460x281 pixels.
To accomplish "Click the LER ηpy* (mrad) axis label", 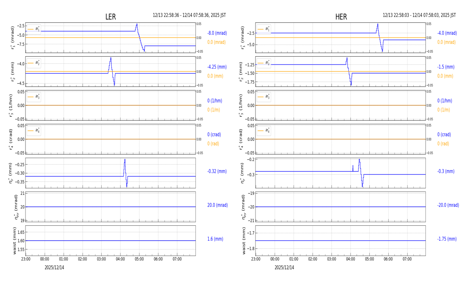I will click(x=16, y=207).
